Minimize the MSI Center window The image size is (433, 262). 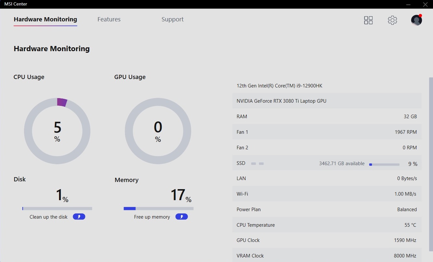click(x=408, y=4)
